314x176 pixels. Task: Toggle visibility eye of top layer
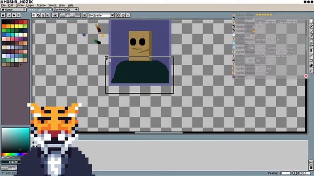tap(33, 142)
